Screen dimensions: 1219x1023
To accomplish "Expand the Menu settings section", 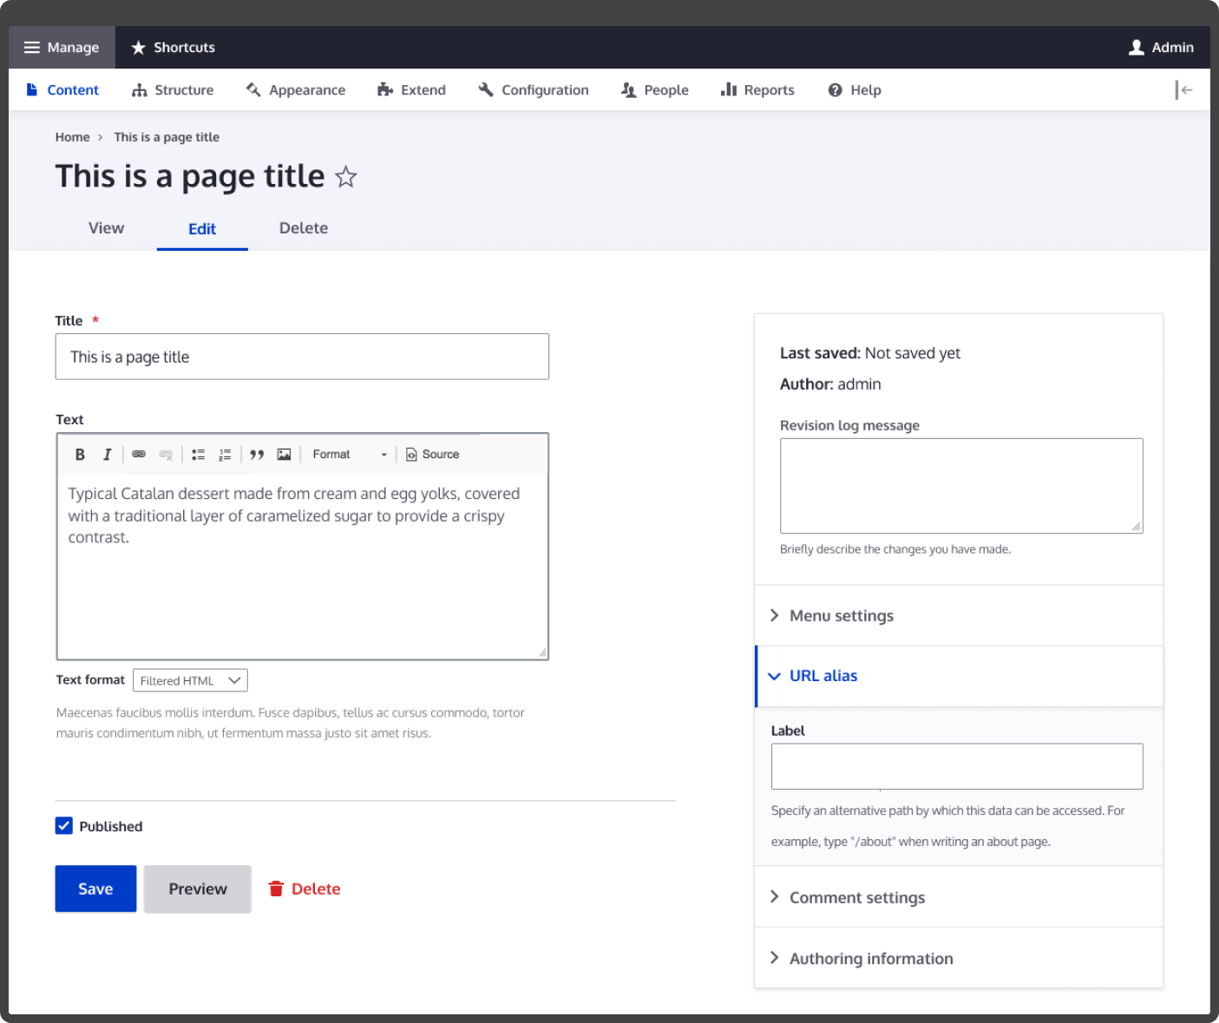I will (841, 616).
